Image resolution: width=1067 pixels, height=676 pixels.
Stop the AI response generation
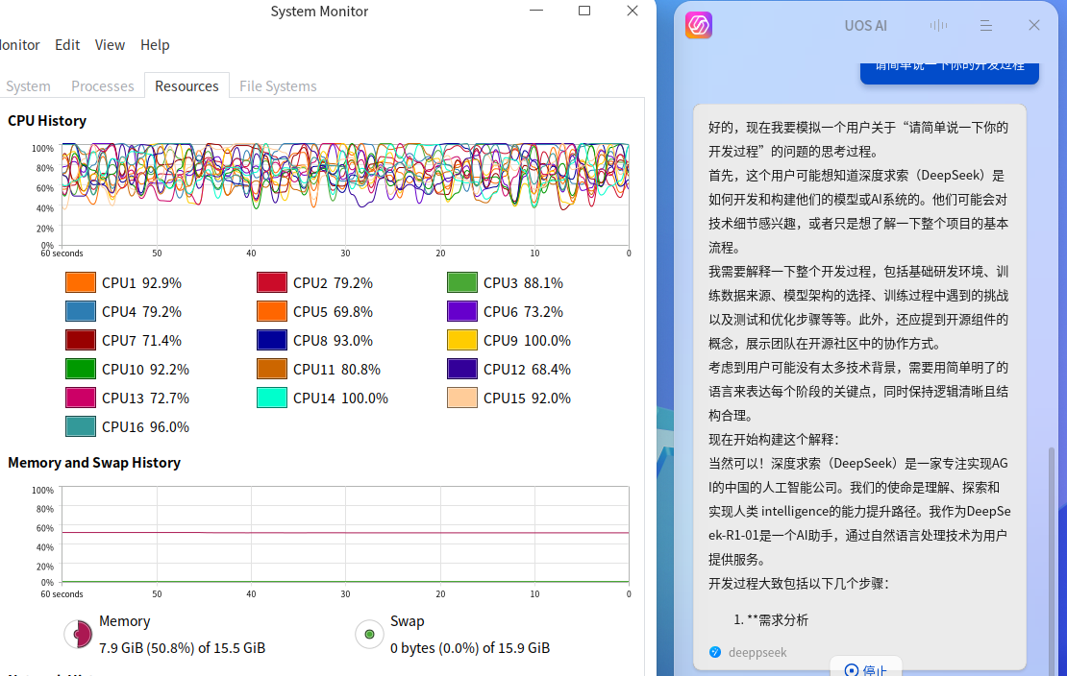(865, 669)
